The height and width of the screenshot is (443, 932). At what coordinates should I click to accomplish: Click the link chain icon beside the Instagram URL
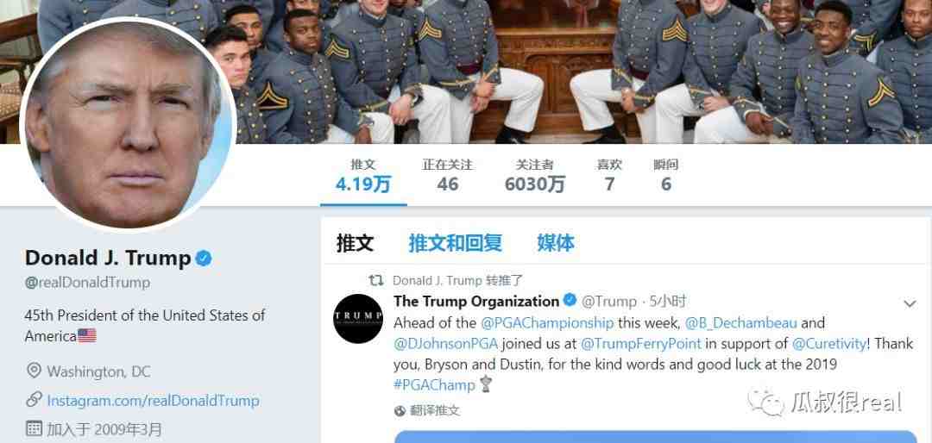(34, 400)
